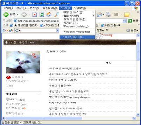Image resolution: width=141 pixels, height=126 pixels.
Task: Open the Mail envelope icon
Action: coord(99,15)
